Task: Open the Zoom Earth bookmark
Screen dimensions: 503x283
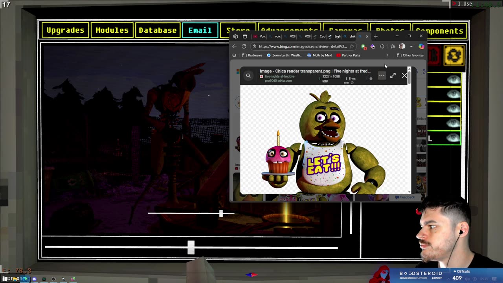Action: (x=285, y=55)
